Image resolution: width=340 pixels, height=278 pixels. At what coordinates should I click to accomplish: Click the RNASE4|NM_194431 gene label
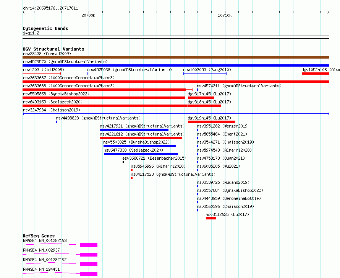[x=41, y=269]
